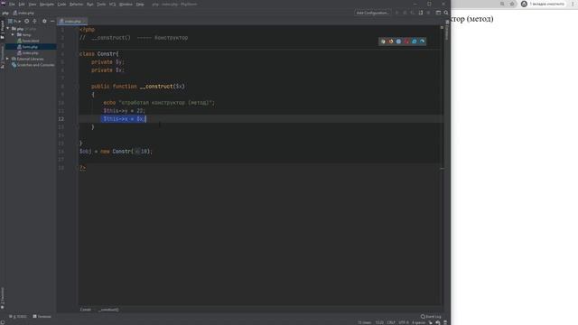This screenshot has height=325, width=578.
Task: Toggle the Project tool window side tab
Action: coord(3,30)
